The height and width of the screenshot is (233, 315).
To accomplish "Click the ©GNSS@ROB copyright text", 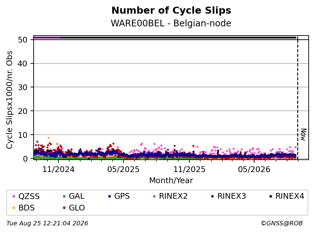I will tap(282, 223).
